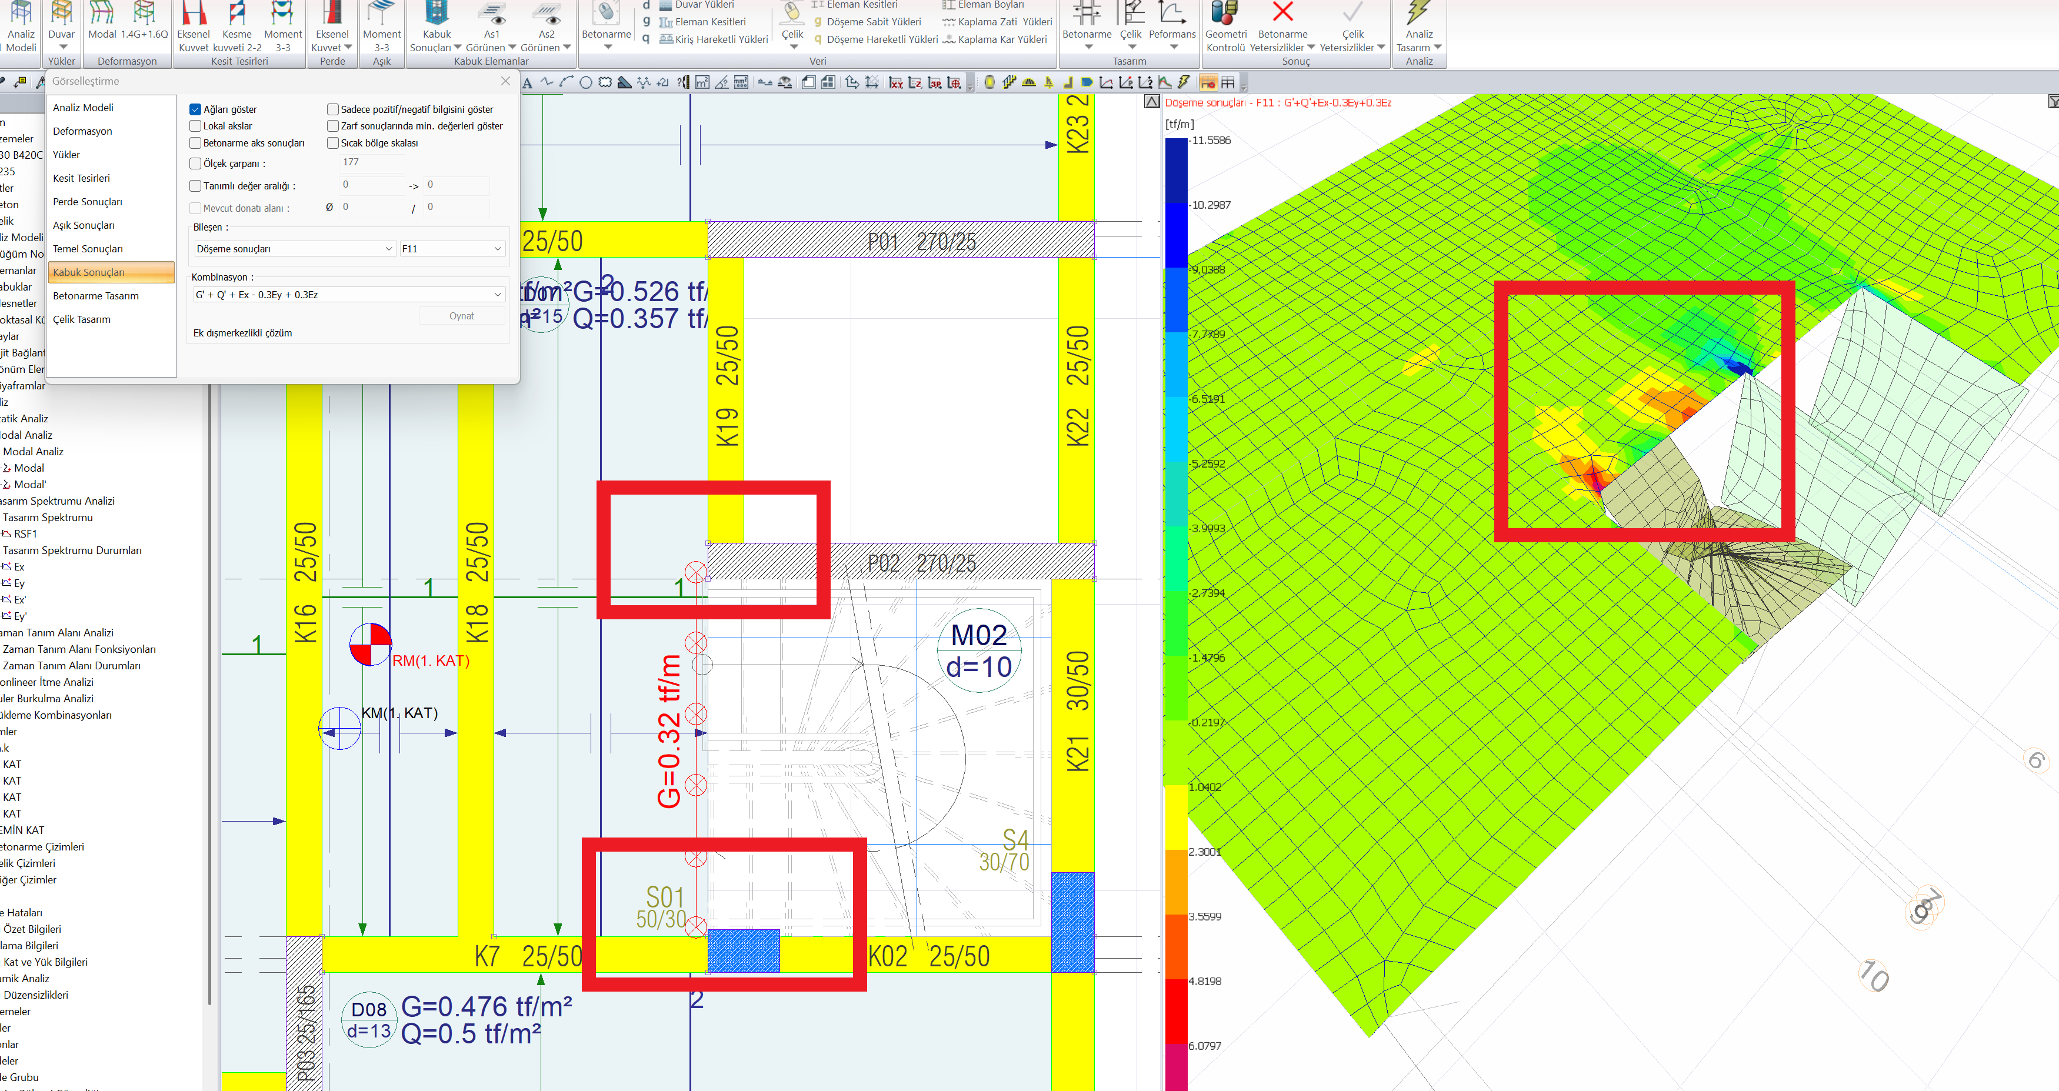Viewport: 2059px width, 1091px height.
Task: Click Oynat button
Action: pyautogui.click(x=461, y=316)
